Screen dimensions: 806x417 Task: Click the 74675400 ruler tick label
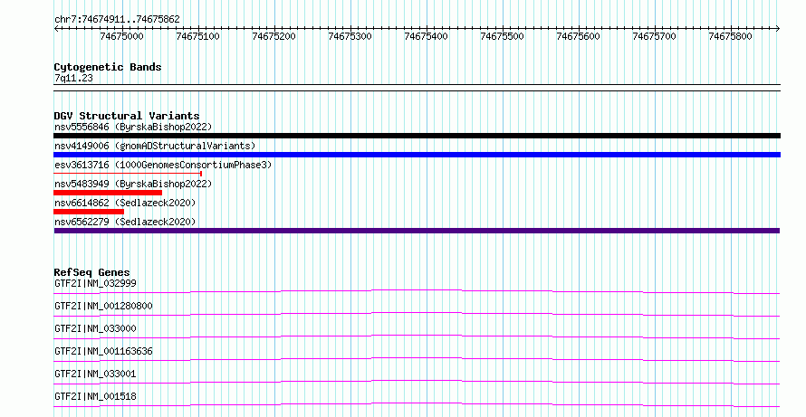427,36
